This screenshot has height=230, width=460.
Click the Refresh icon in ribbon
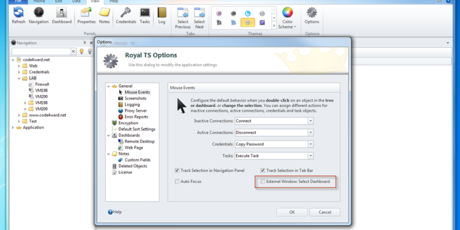[18, 13]
